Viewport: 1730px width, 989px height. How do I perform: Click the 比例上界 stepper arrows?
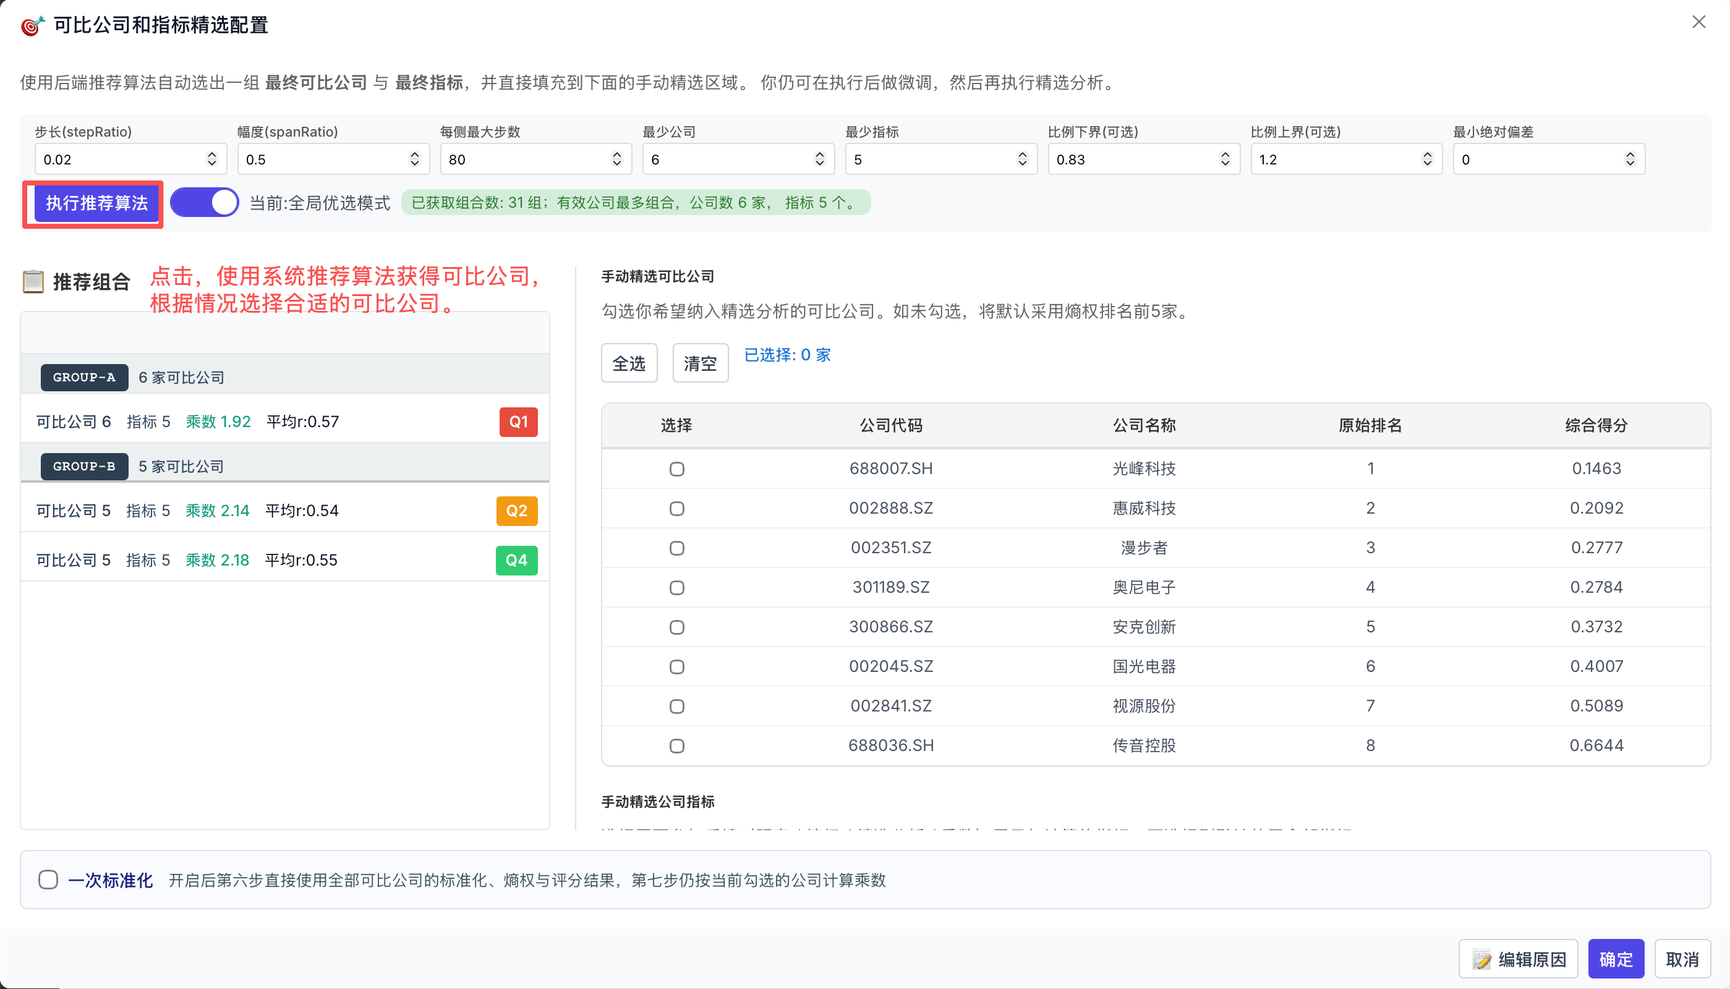pyautogui.click(x=1427, y=159)
